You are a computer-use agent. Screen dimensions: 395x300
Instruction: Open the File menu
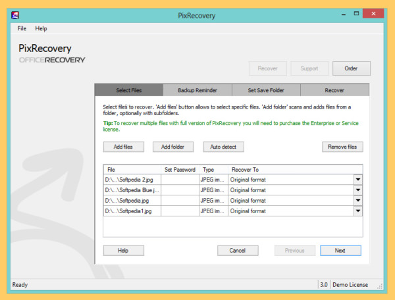tap(22, 28)
